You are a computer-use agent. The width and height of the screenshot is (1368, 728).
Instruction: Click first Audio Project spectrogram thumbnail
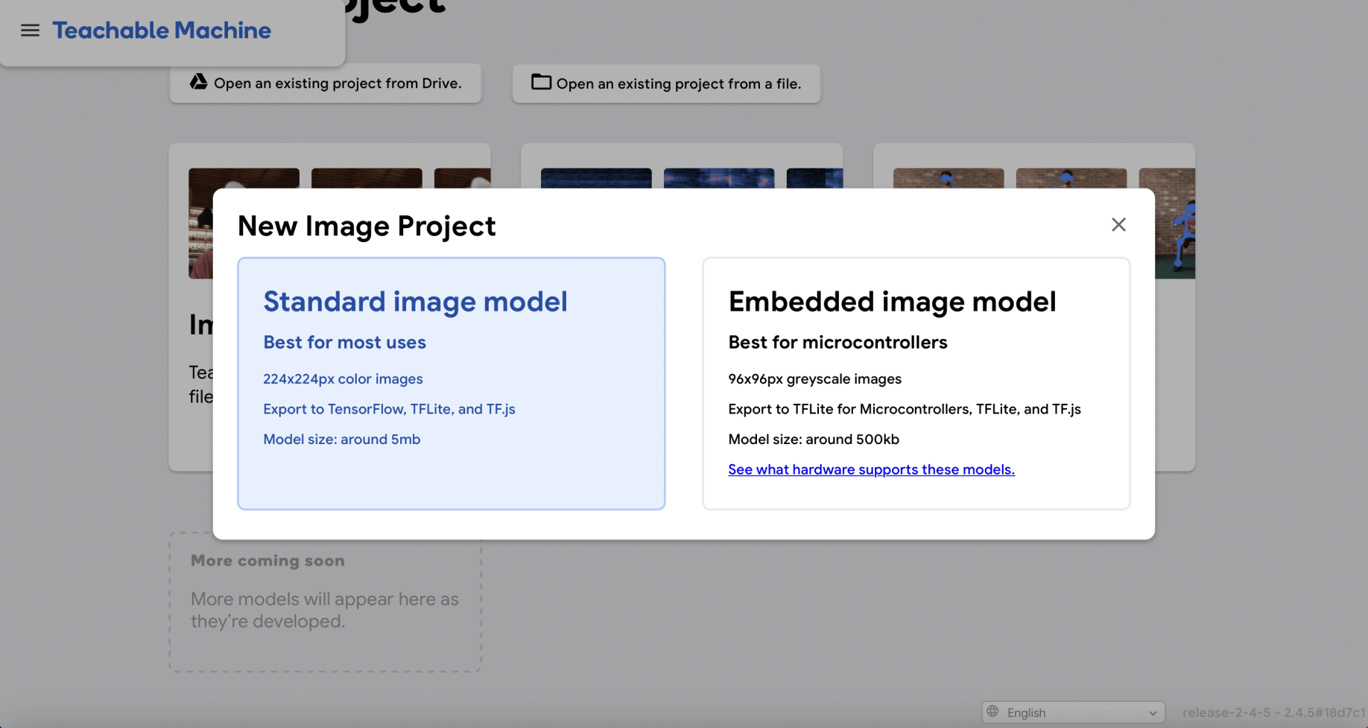596,178
